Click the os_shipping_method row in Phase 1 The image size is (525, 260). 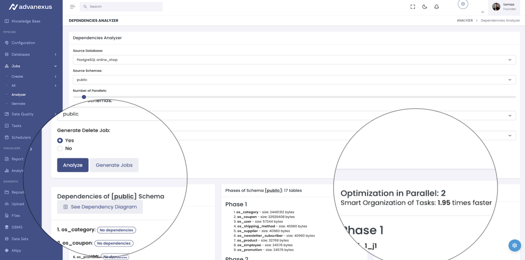[x=272, y=226]
